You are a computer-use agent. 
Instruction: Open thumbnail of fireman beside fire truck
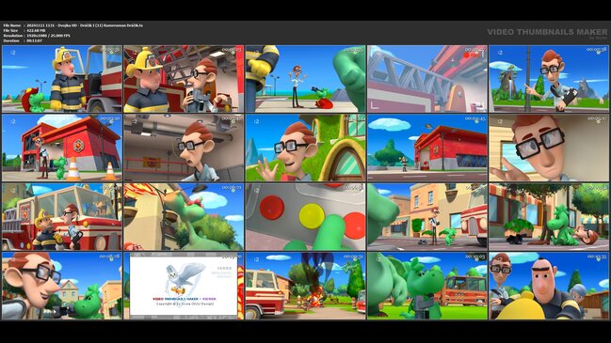pyautogui.click(x=62, y=79)
